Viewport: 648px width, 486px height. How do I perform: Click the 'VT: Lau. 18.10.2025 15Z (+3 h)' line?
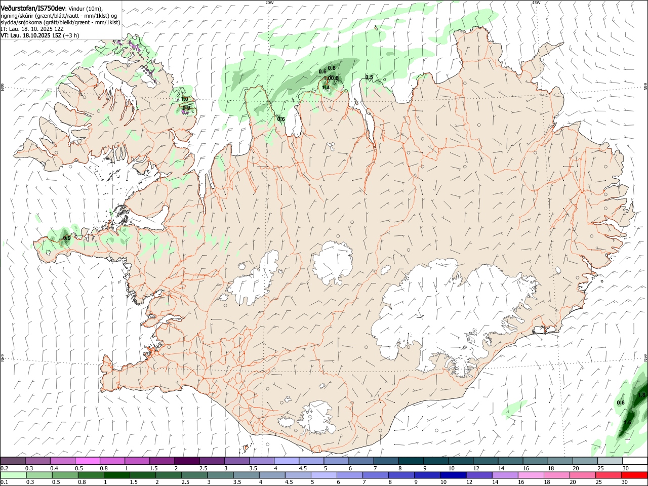point(40,35)
